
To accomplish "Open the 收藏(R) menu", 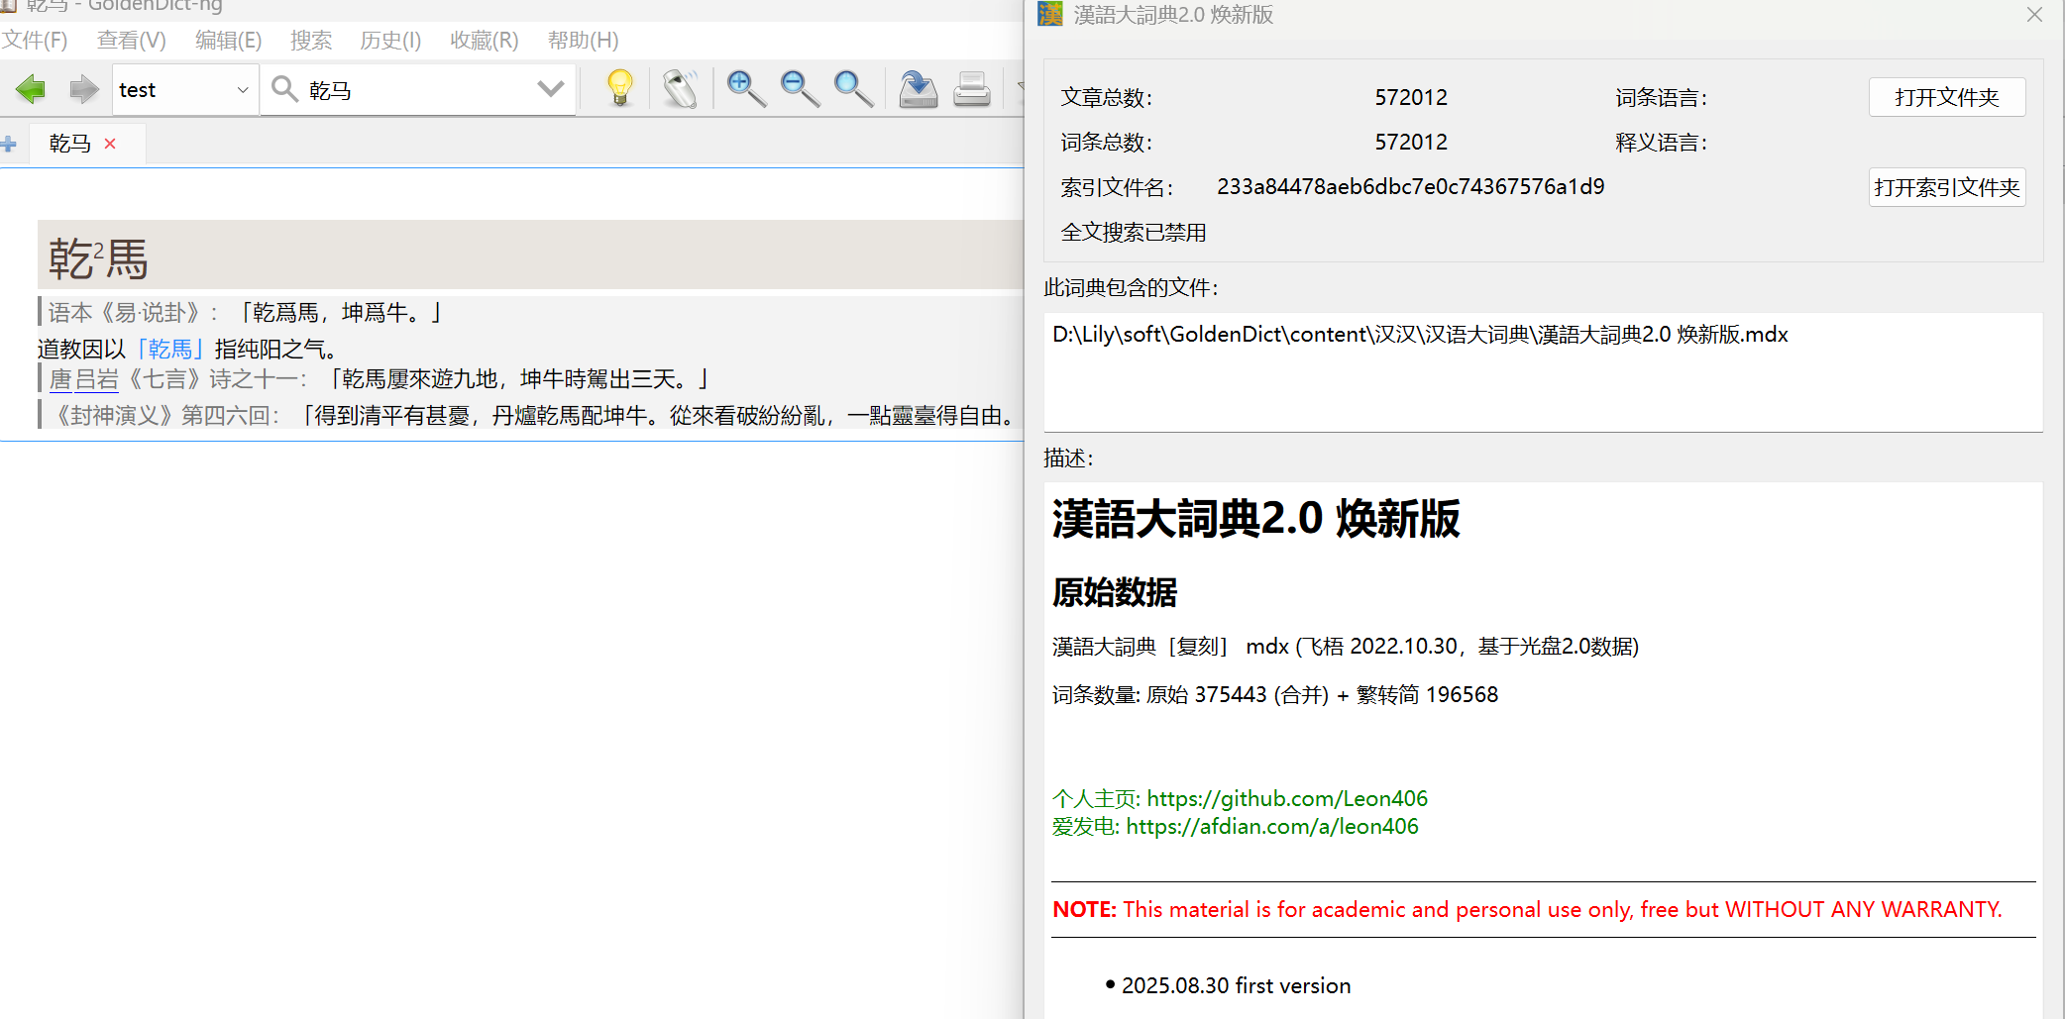I will (x=485, y=41).
